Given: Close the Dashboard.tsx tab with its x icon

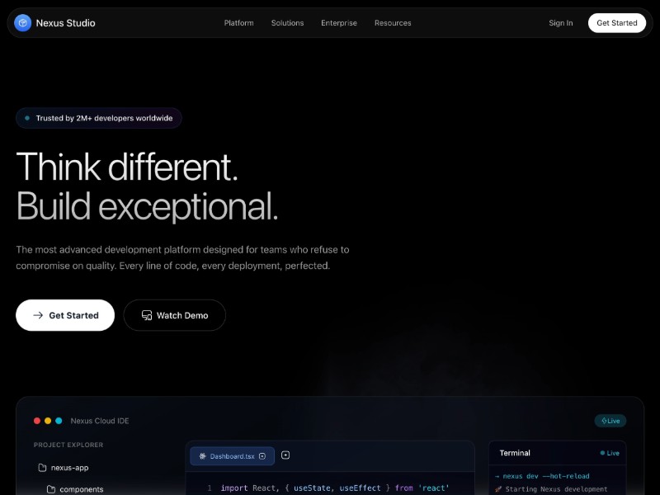Looking at the screenshot, I should [262, 455].
